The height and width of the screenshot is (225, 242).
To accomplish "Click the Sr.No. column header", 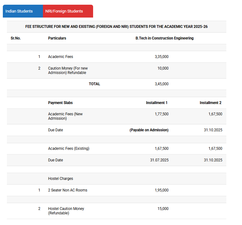I will (16, 38).
